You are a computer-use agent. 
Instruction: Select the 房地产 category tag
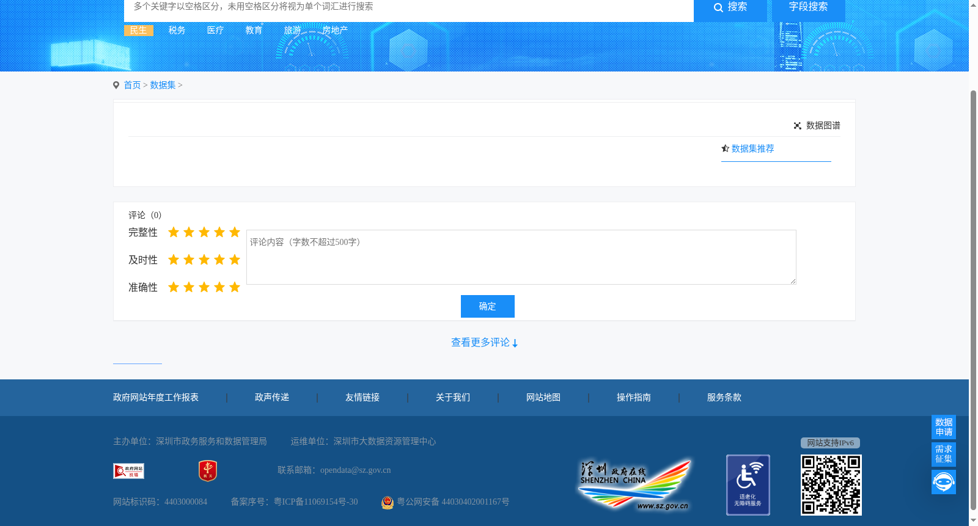click(x=335, y=30)
